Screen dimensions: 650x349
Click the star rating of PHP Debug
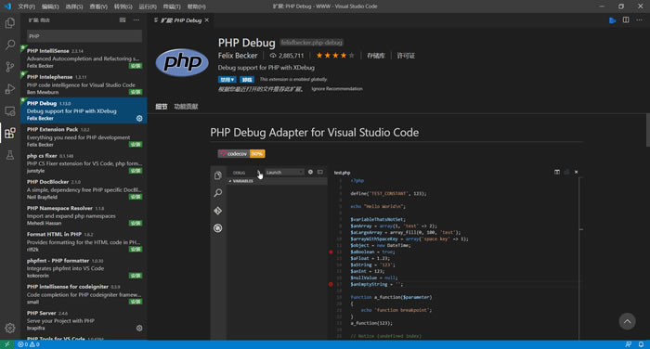click(x=335, y=55)
